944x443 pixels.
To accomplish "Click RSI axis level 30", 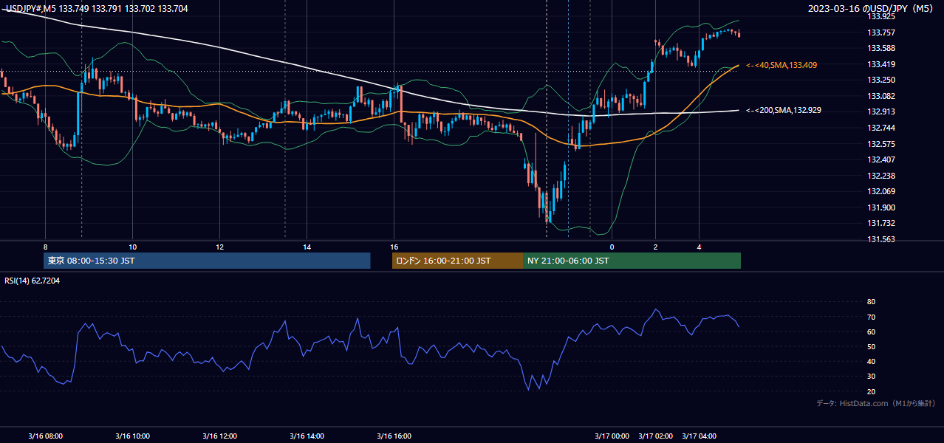I will pos(871,377).
